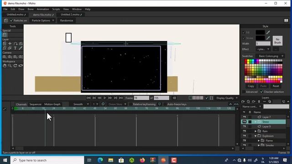This screenshot has width=292, height=164.
Task: Select the Transform Layer tool
Action: pyautogui.click(x=5, y=44)
